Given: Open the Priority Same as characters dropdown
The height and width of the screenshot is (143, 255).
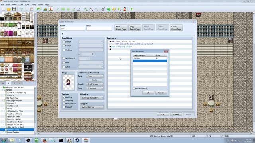Looking at the screenshot, I should [92, 98].
